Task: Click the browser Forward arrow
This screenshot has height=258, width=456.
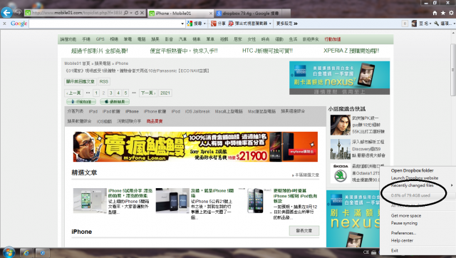Action: tap(19, 12)
